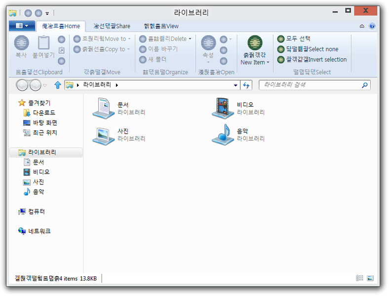389x296 pixels.
Task: Open the Copy to dropdown arrow
Action: pos(128,49)
